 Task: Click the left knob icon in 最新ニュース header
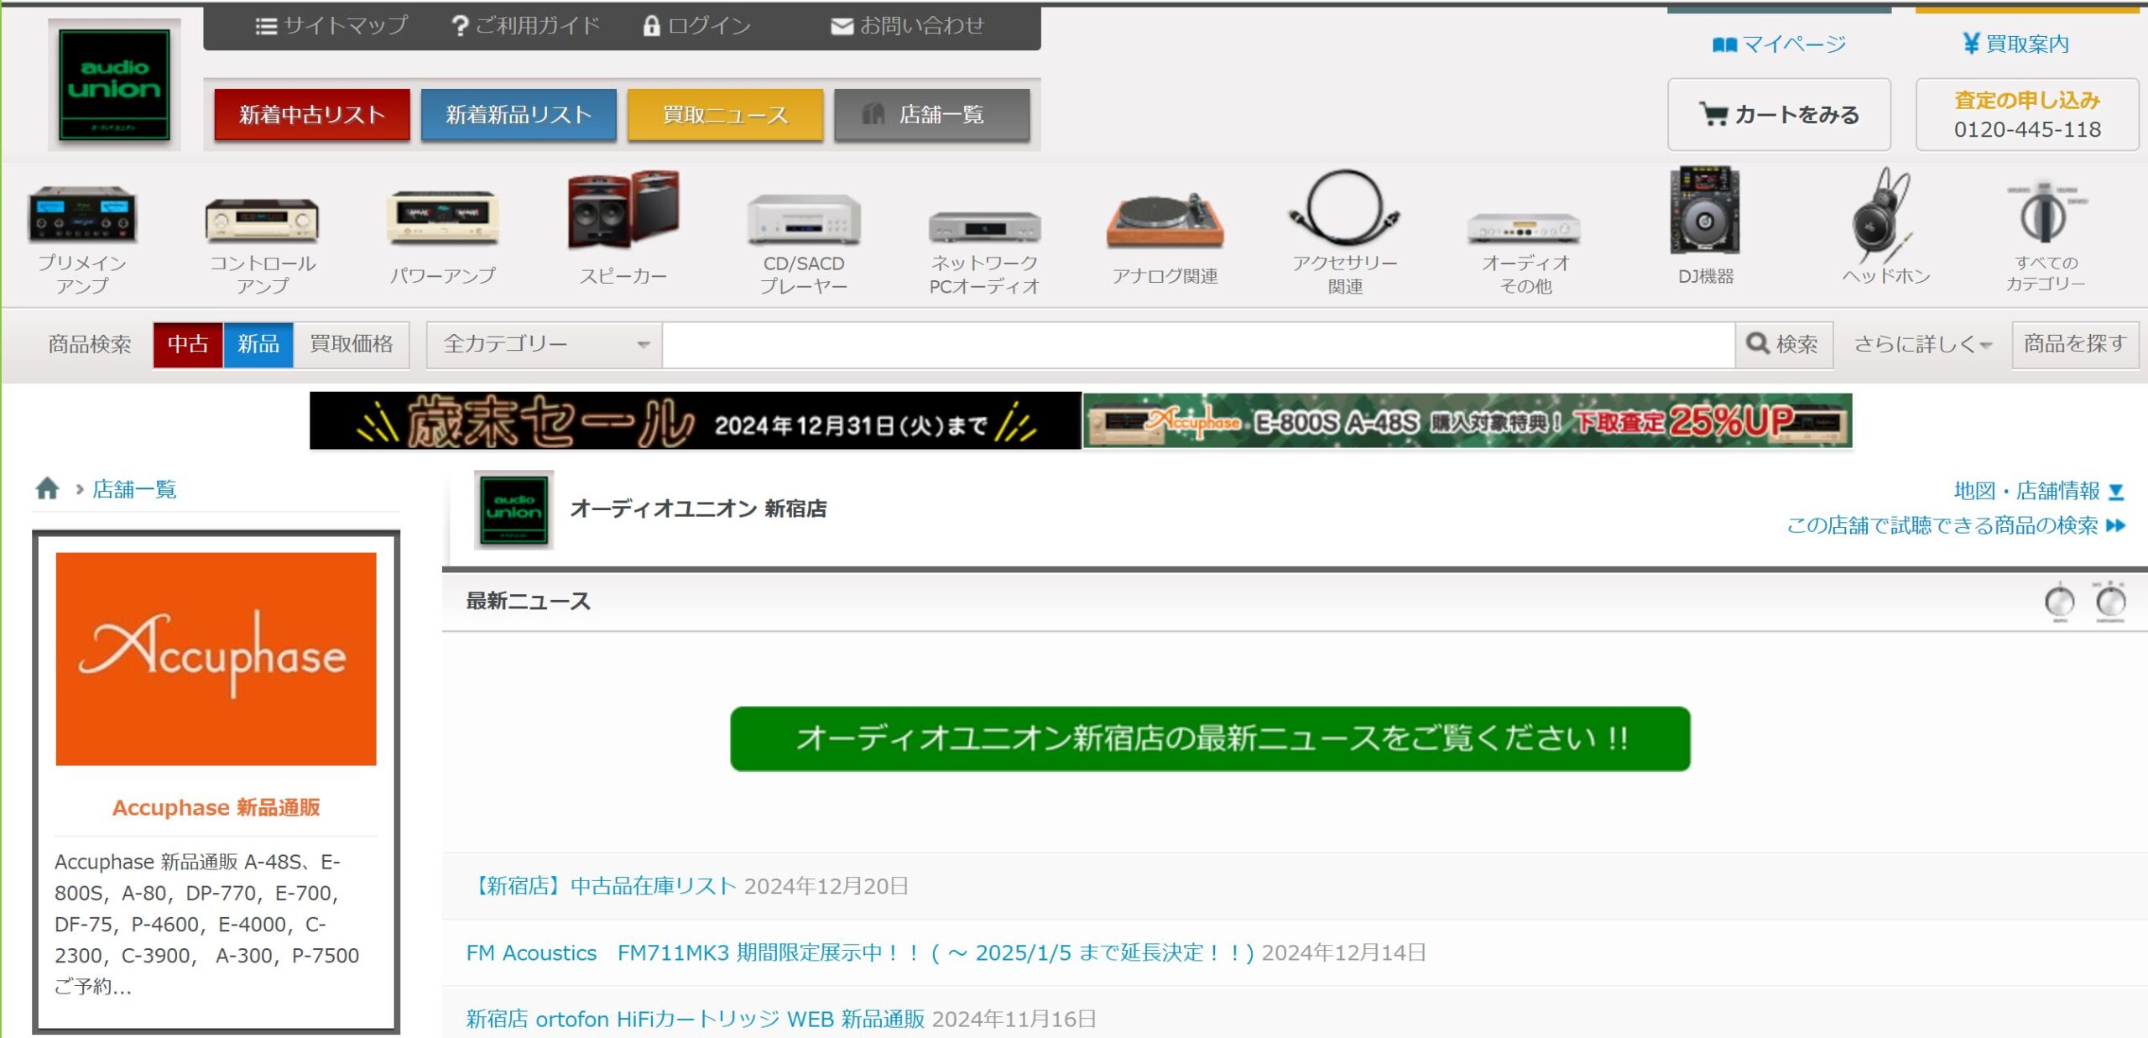pyautogui.click(x=2060, y=602)
